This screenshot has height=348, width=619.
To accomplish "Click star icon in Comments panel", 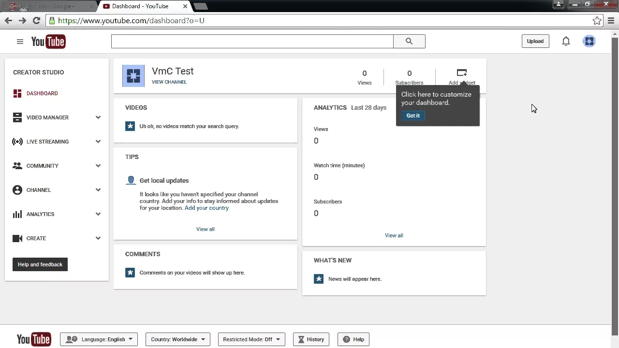I will pyautogui.click(x=130, y=273).
